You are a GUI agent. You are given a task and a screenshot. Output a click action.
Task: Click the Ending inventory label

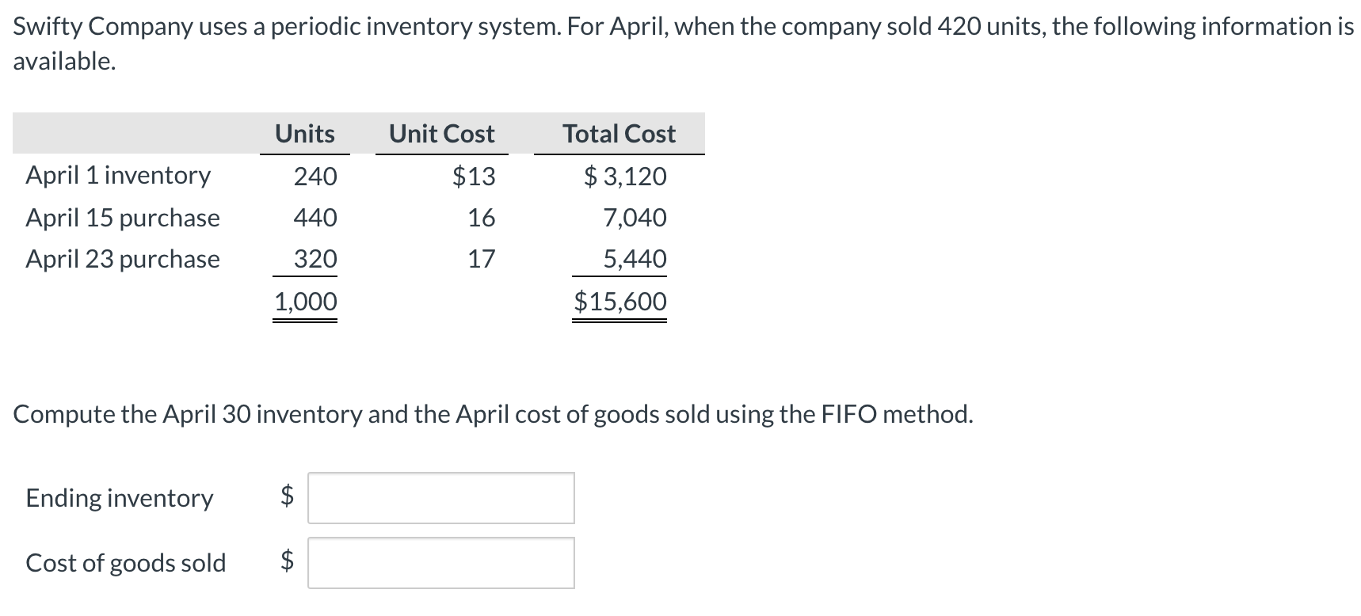[120, 498]
